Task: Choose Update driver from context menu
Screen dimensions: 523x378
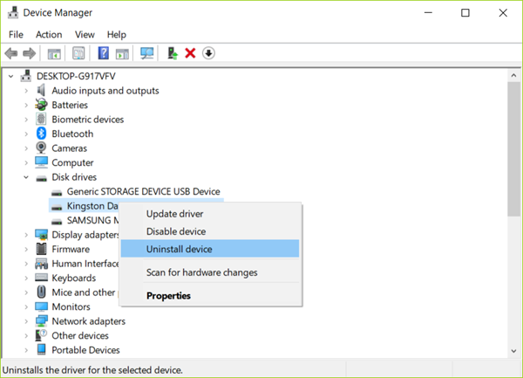Action: [210, 214]
